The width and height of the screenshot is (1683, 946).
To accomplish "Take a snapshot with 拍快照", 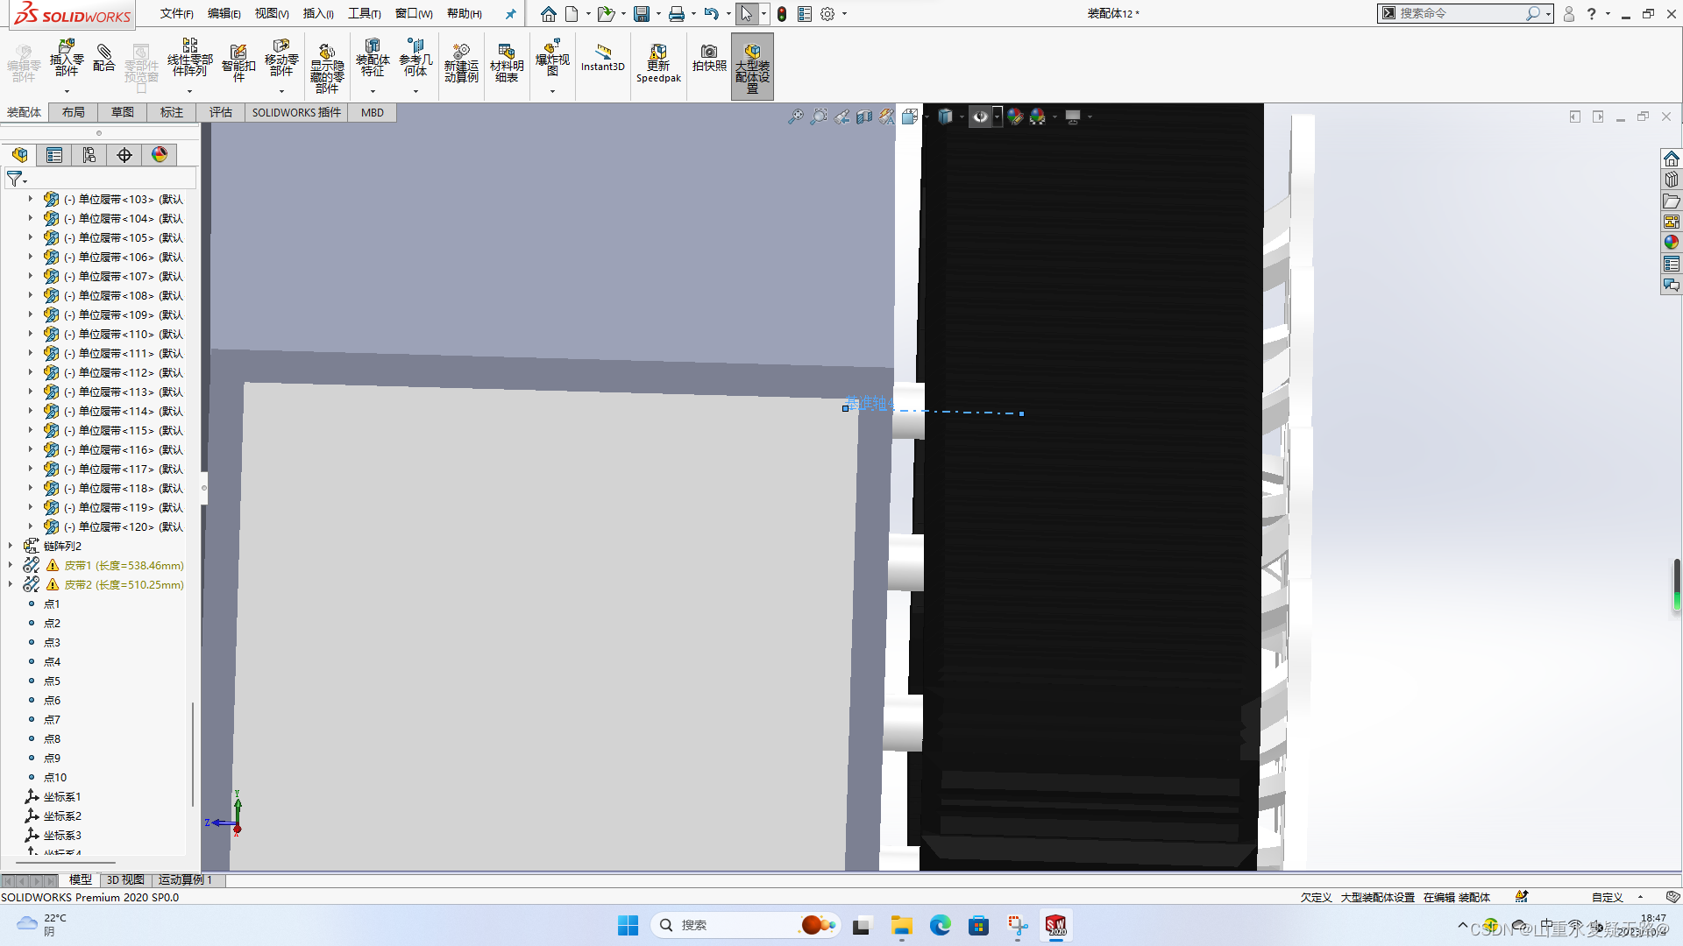I will [x=709, y=58].
